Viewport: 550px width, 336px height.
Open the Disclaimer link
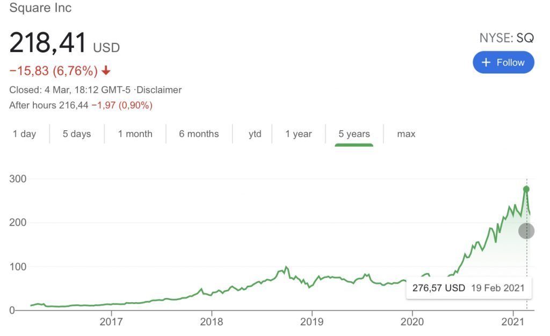pyautogui.click(x=158, y=90)
